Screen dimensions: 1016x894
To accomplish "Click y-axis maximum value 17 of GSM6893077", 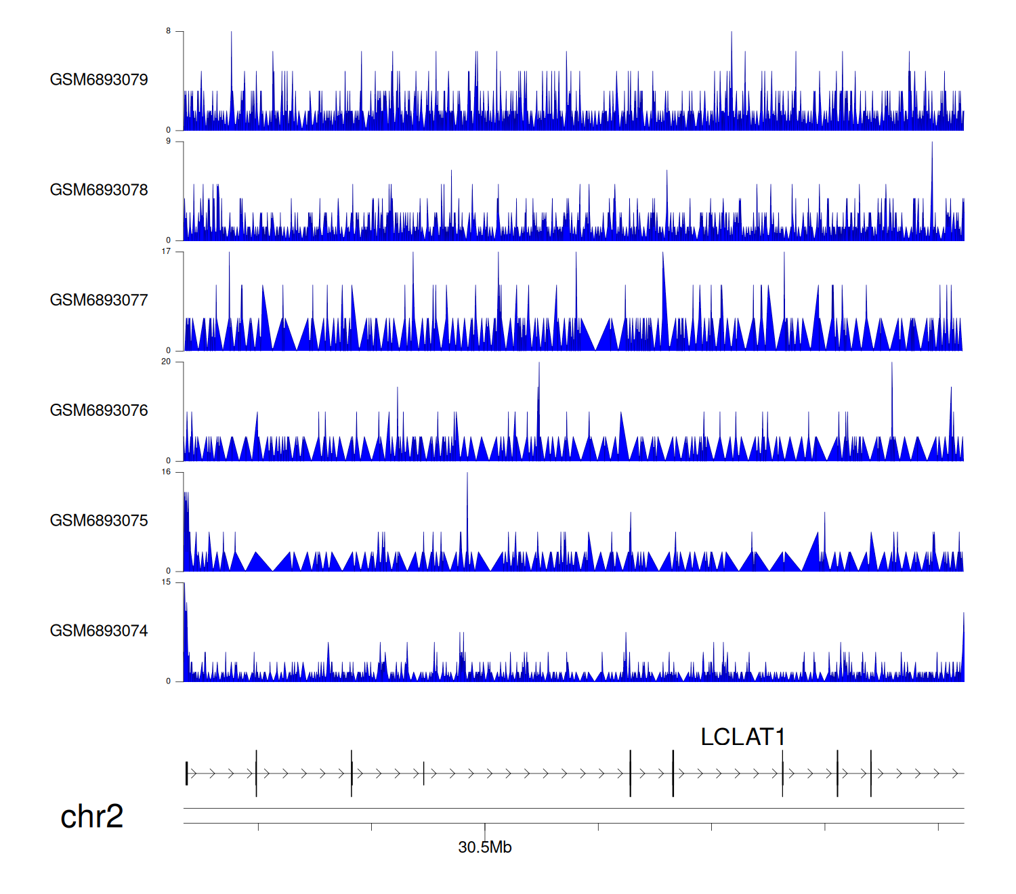I will pos(166,251).
